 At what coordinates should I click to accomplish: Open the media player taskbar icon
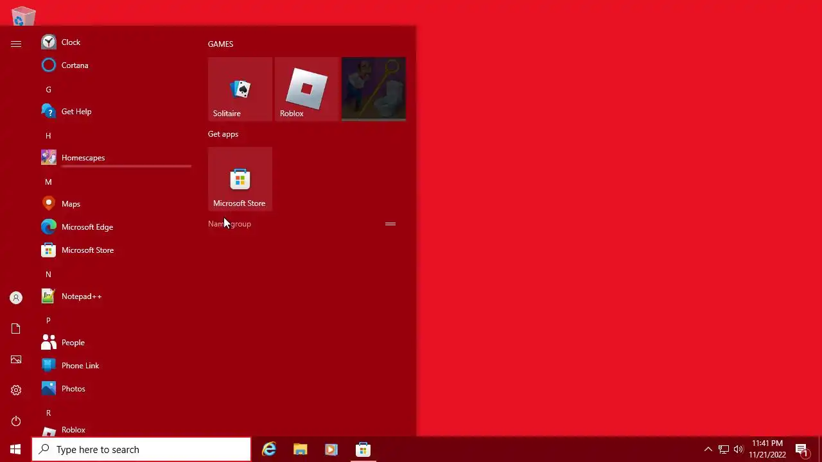tap(331, 449)
